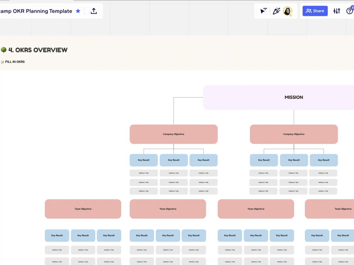Select last Key Result under third Team Objective
This screenshot has width=354, height=265.
[282, 235]
